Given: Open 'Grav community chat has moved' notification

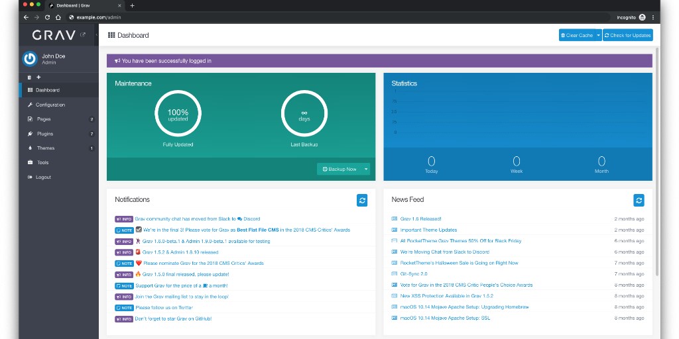Looking at the screenshot, I should point(198,218).
